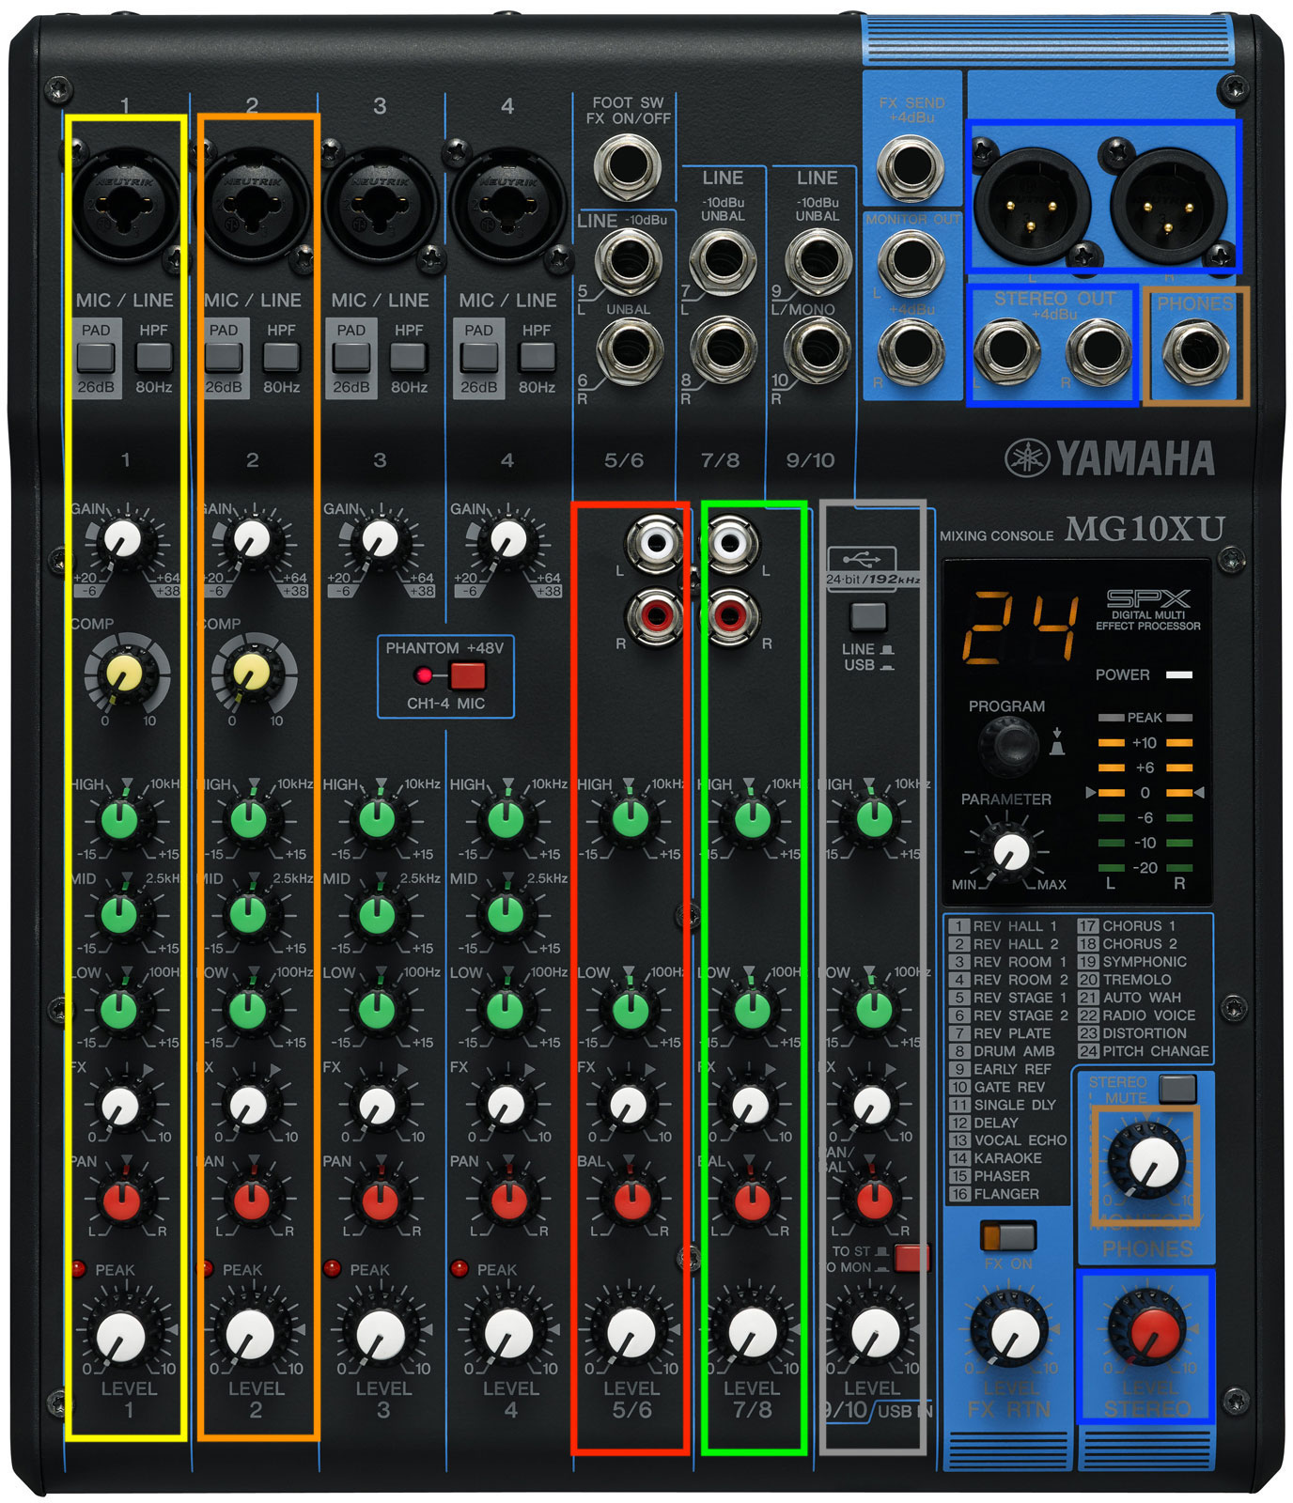Viewport: 1293px width, 1503px height.
Task: Click the 'REV HALL 1' program entry
Action: [1004, 925]
